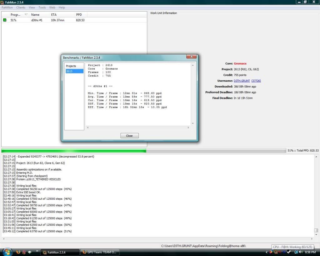Click the Benchmarks horizontal scroll-right arrow
The width and height of the screenshot is (320, 256).
(x=188, y=128)
